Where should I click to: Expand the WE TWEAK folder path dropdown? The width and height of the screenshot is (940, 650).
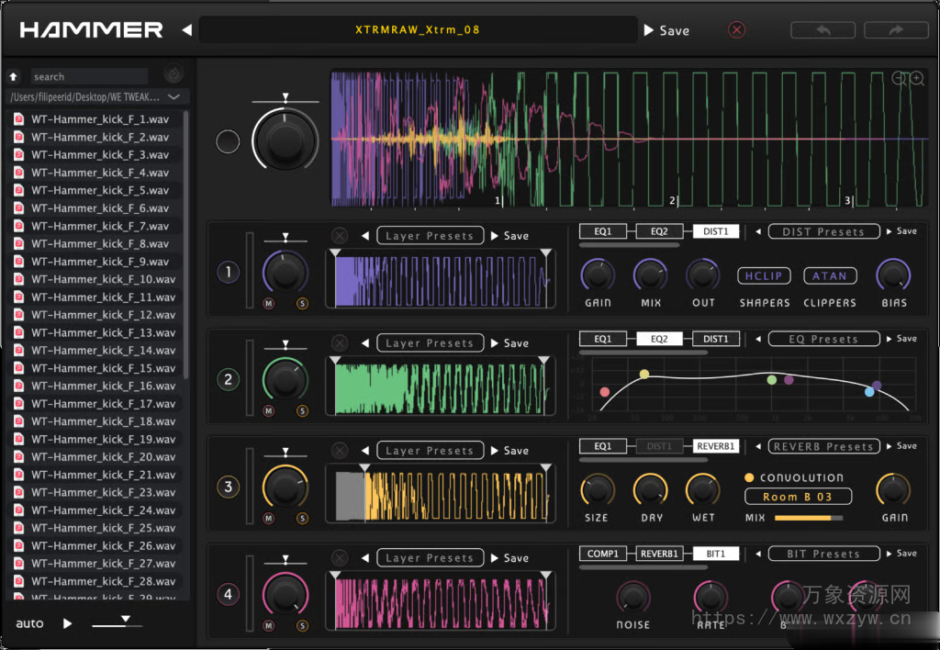point(174,96)
